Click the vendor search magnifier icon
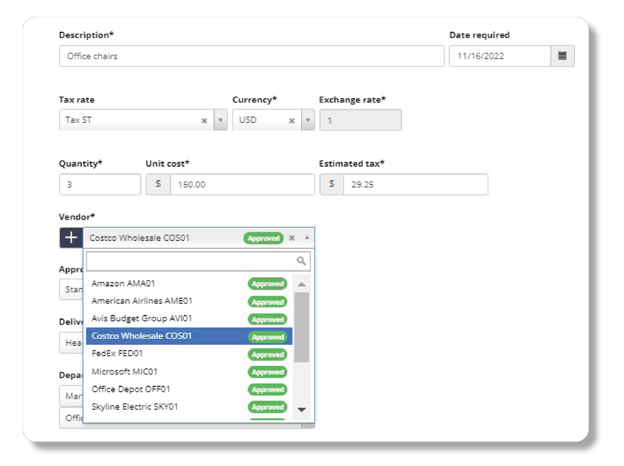This screenshot has height=466, width=624. click(x=301, y=261)
